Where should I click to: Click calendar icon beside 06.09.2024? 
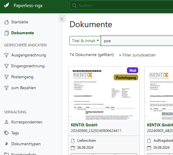[x=73, y=148]
